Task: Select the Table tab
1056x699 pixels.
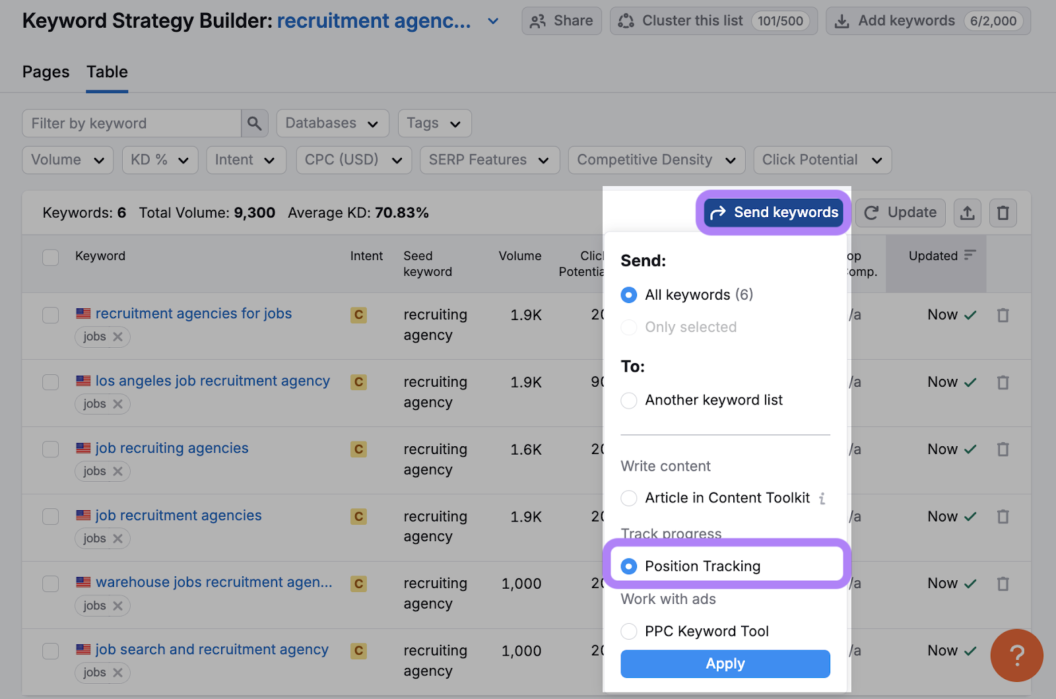Action: coord(107,72)
